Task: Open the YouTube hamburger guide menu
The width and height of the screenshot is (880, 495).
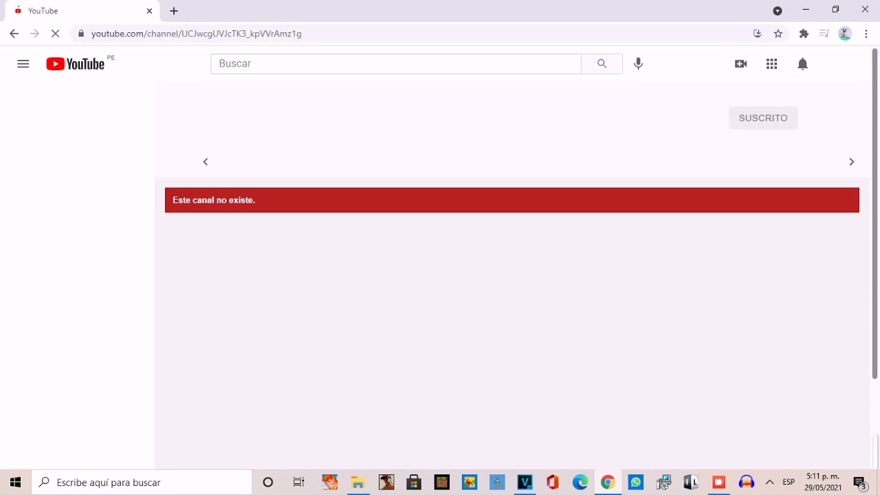Action: (23, 64)
